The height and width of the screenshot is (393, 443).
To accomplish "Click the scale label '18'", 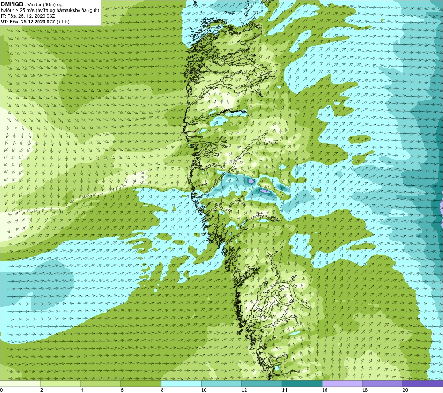I will [x=365, y=390].
